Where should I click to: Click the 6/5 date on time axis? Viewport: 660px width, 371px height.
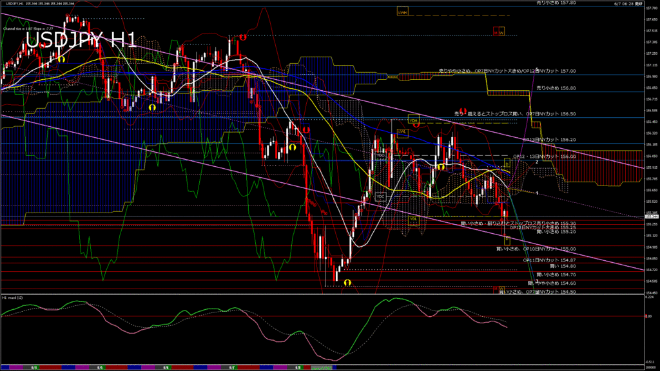click(100, 368)
